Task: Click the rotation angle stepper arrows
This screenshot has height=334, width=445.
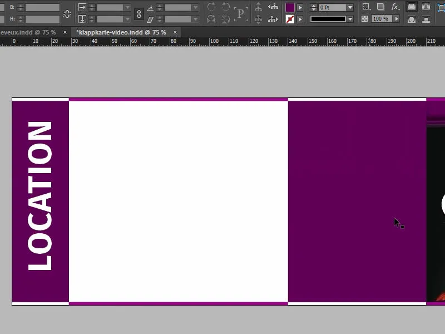Action: pos(160,7)
